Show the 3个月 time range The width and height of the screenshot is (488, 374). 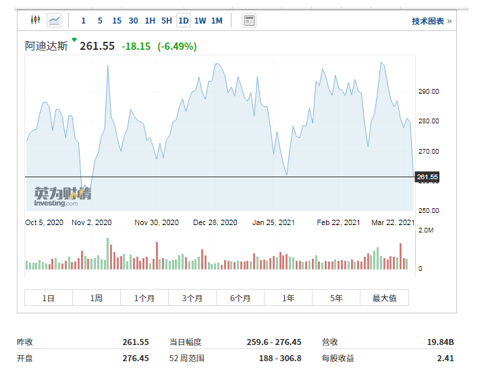click(192, 299)
